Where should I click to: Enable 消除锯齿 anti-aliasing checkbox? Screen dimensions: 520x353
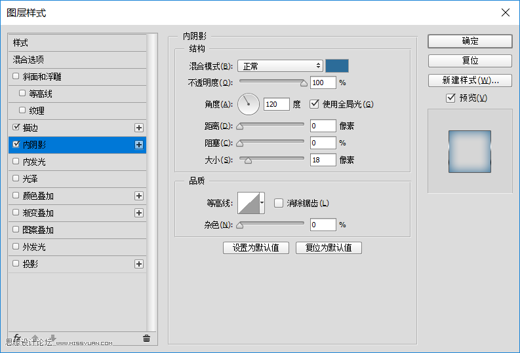click(278, 203)
